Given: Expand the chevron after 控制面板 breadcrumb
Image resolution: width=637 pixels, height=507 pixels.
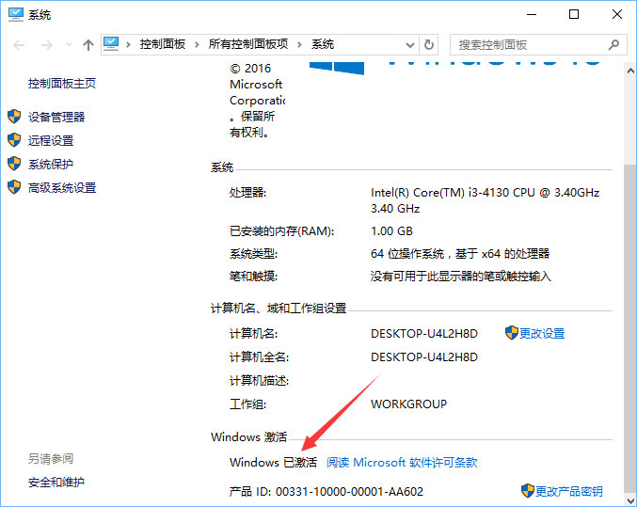Looking at the screenshot, I should click(x=197, y=44).
